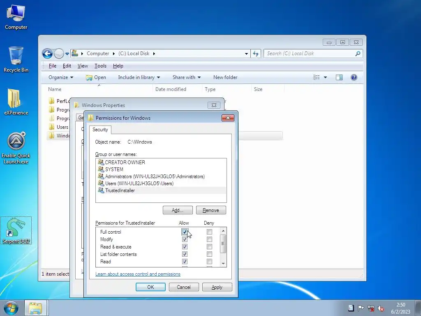Select the PerfLogs folder icon
This screenshot has height=316, width=421.
tap(51, 101)
